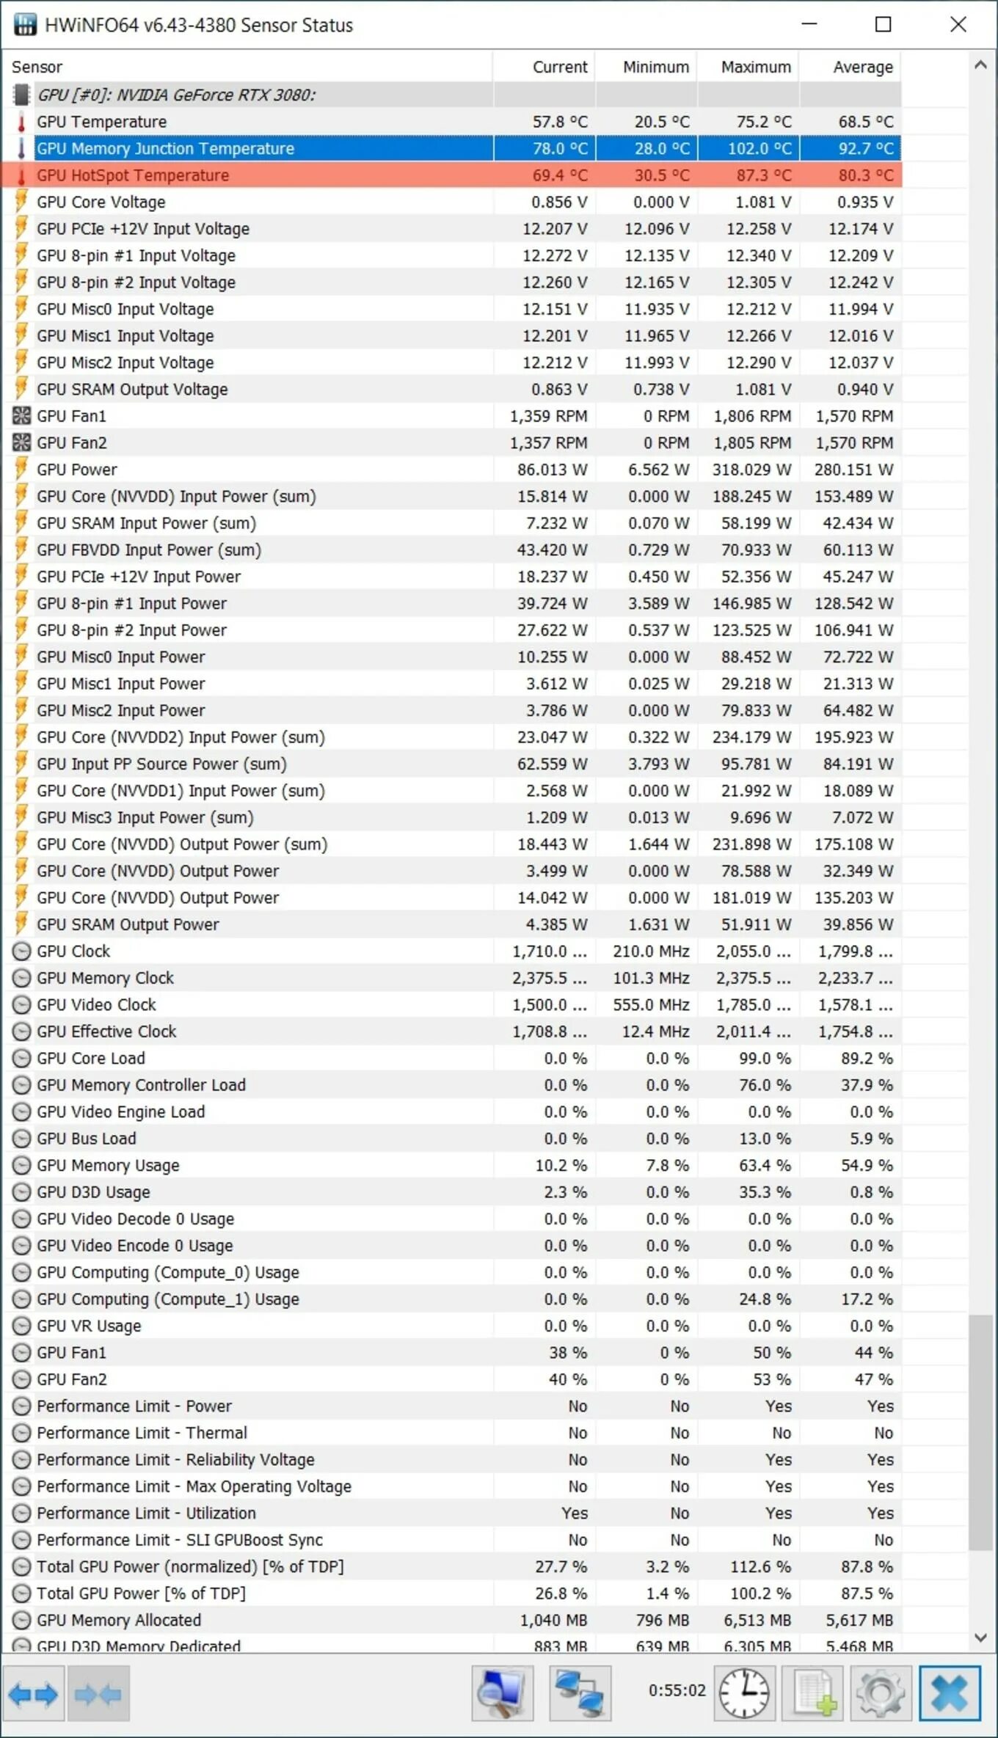Click the lightning icon beside GPU SRAM Output Power
The height and width of the screenshot is (1738, 998).
[x=21, y=924]
